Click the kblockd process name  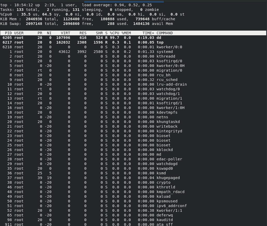pyautogui.click(x=165, y=150)
